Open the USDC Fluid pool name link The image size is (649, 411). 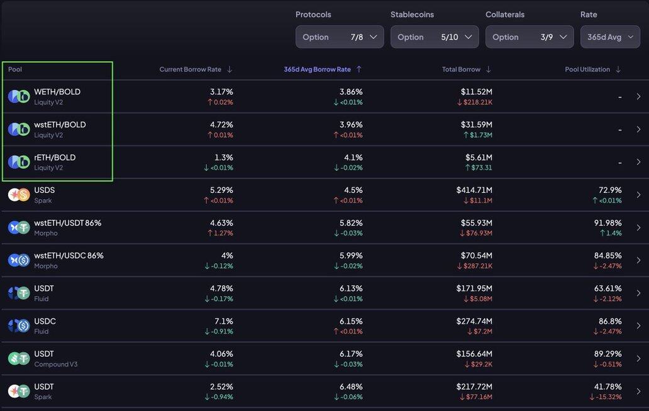pyautogui.click(x=45, y=321)
